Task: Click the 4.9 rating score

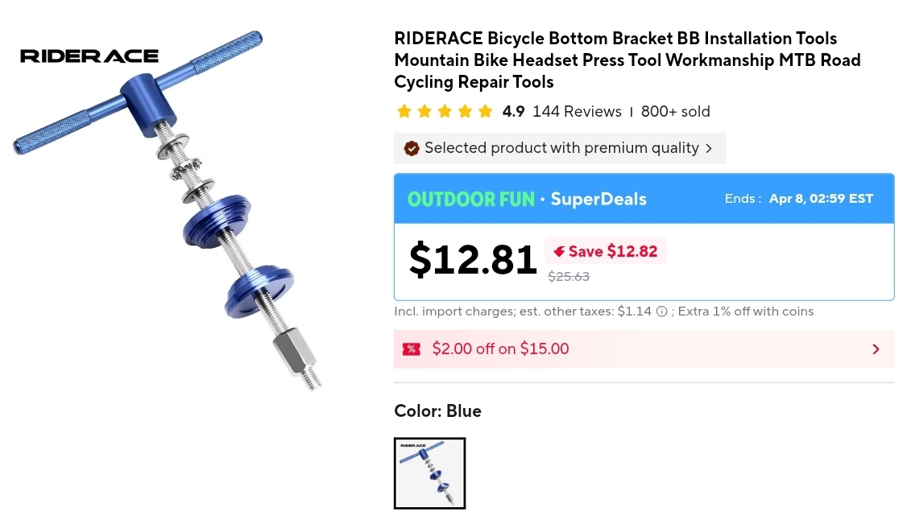Action: coord(513,112)
